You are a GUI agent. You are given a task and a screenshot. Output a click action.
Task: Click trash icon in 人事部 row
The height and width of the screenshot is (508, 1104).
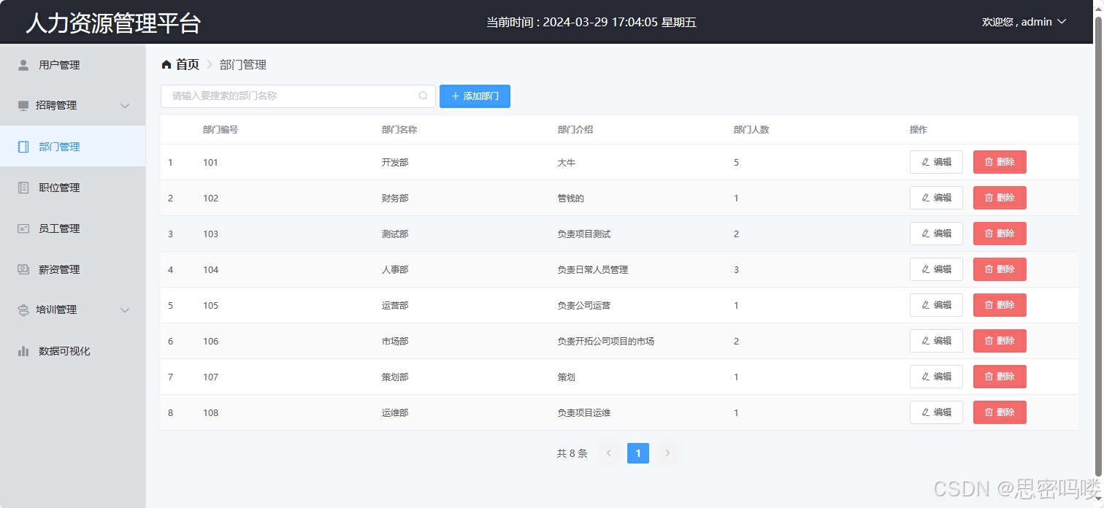pyautogui.click(x=989, y=269)
